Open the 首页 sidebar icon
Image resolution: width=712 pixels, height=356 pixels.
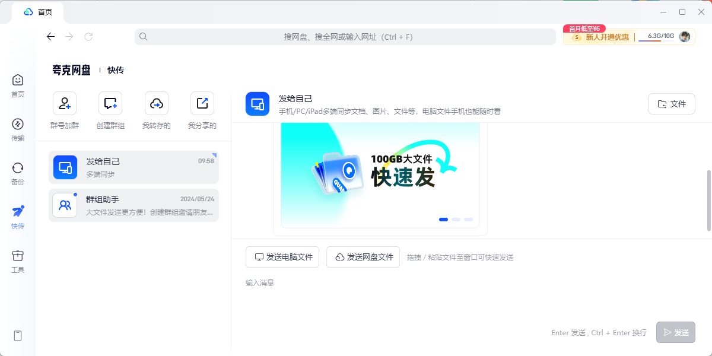(18, 80)
